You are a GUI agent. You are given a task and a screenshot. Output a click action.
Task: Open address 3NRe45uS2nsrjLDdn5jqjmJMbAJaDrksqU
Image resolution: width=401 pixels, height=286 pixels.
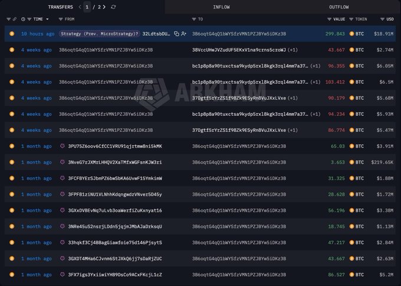coord(115,227)
